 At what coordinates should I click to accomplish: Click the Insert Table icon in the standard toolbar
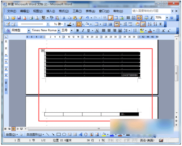(x=116, y=18)
